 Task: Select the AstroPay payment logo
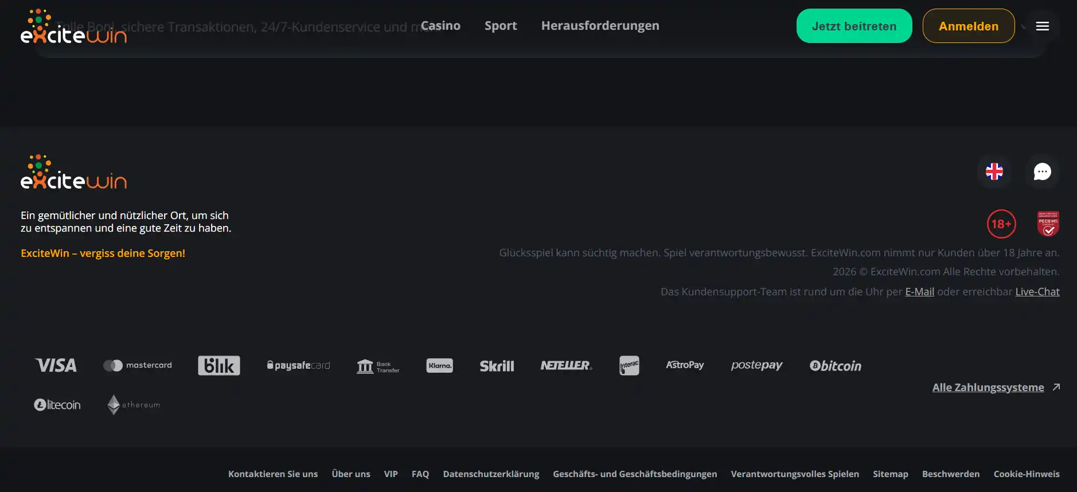tap(685, 365)
